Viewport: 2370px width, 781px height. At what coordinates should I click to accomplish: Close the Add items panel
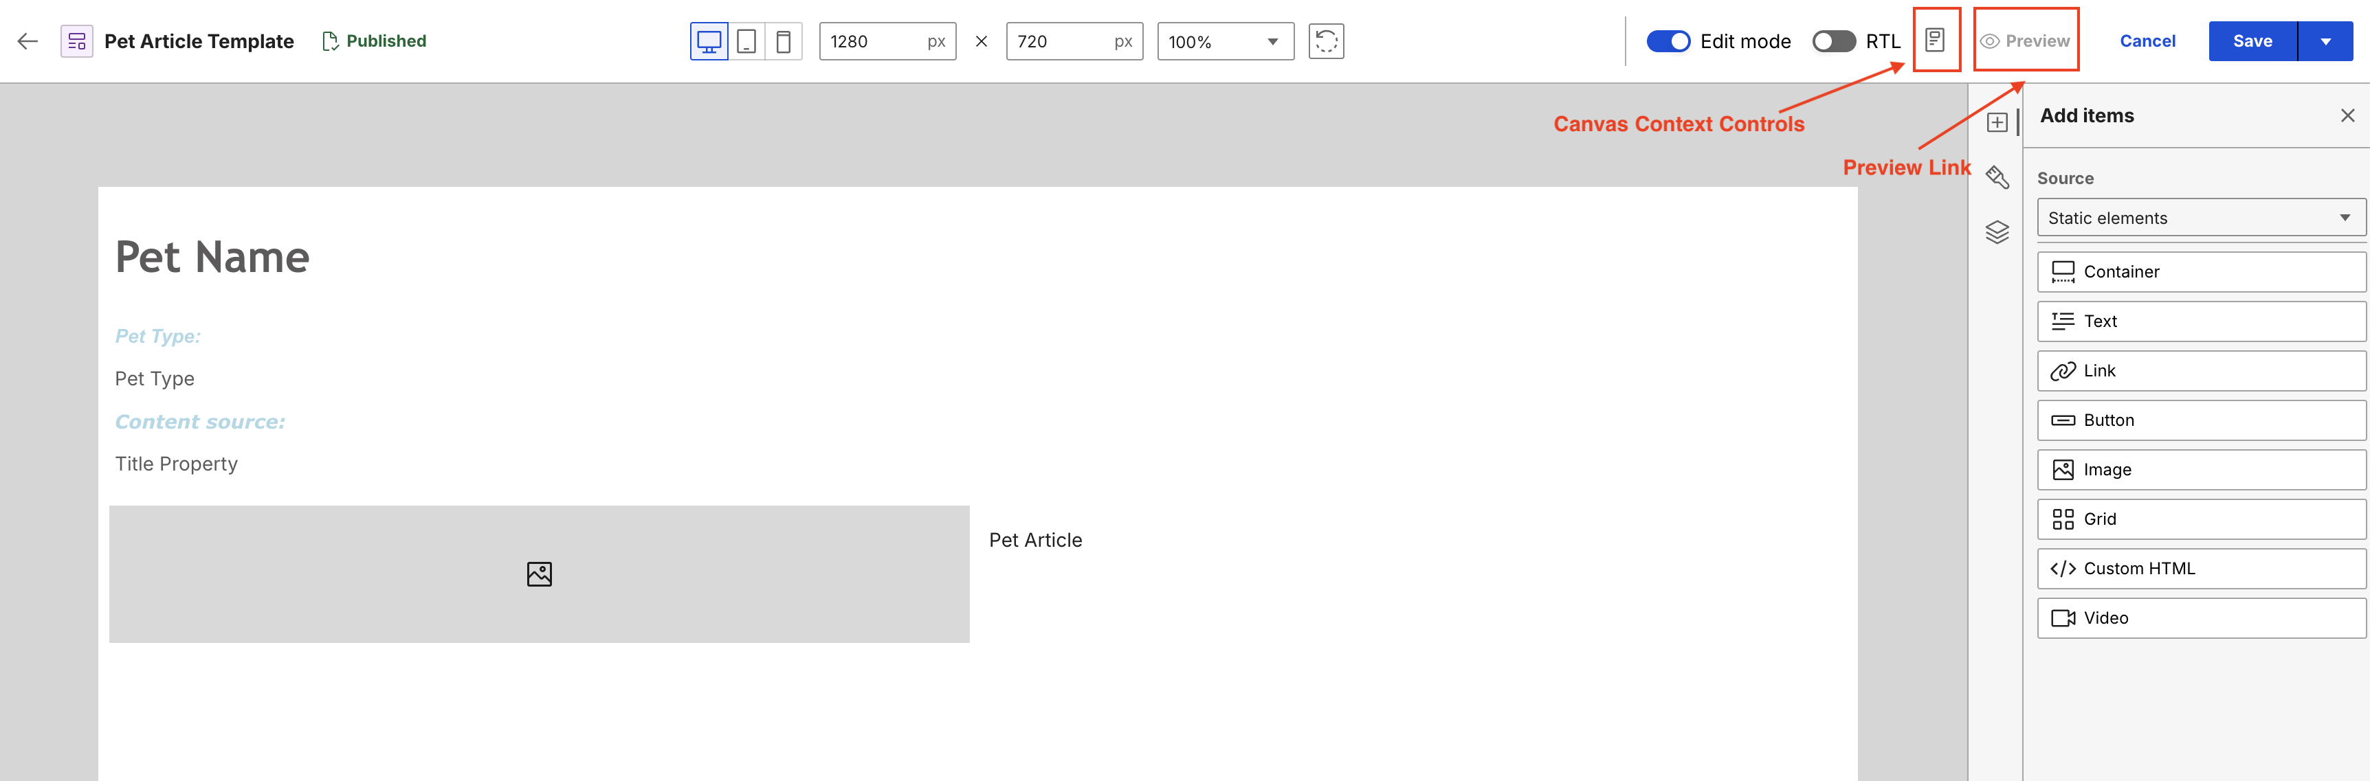tap(2347, 115)
